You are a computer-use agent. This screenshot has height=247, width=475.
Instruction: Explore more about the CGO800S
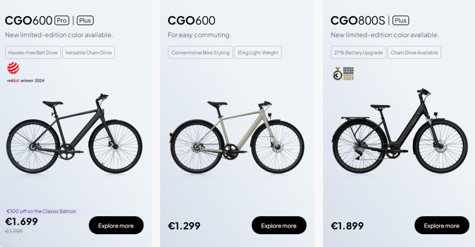coord(442,225)
